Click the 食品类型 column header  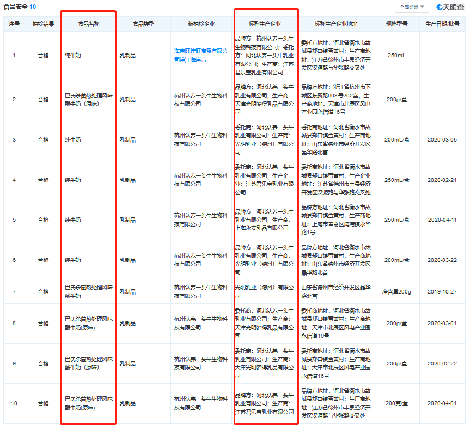point(144,23)
